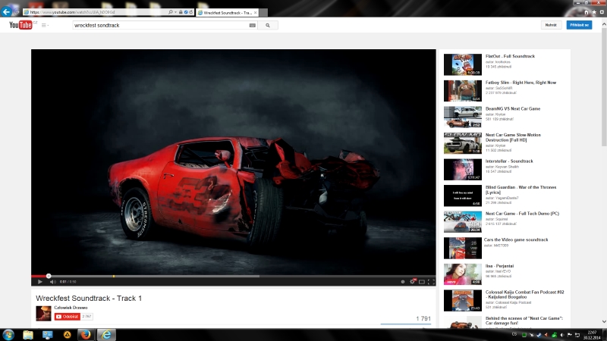Click the Perjantai video thumbnail

point(463,274)
